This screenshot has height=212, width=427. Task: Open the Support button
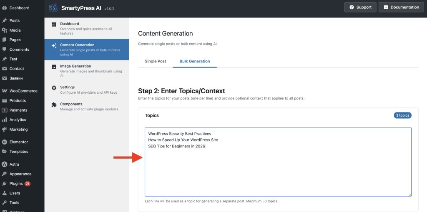tap(360, 7)
